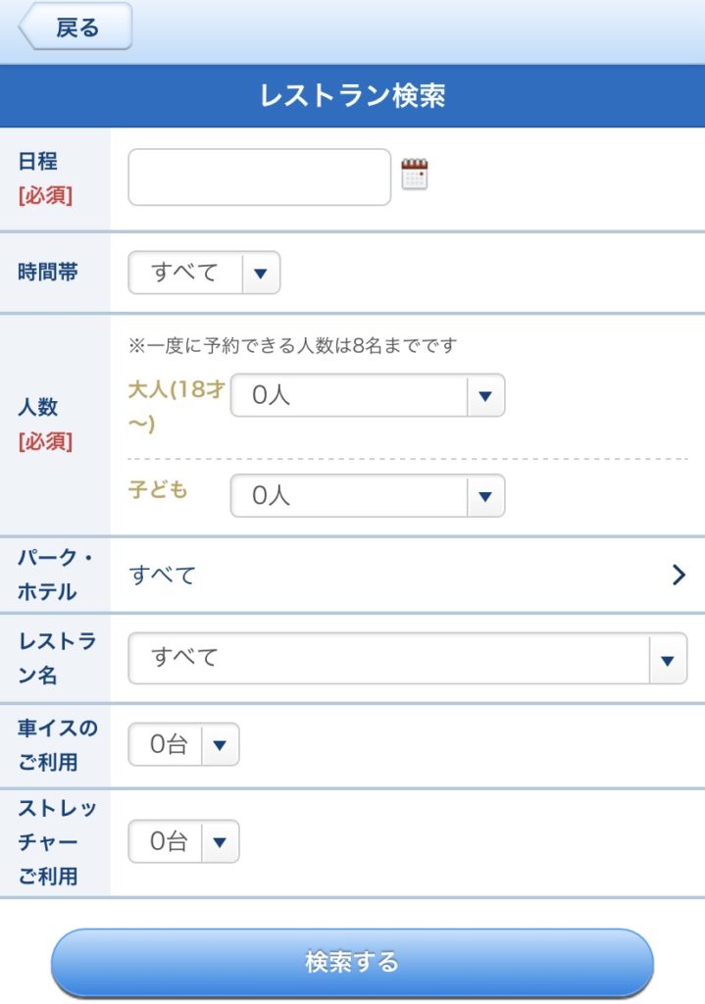The width and height of the screenshot is (705, 1004).
Task: Click the arrow on the 子ども selector
Action: click(x=485, y=496)
